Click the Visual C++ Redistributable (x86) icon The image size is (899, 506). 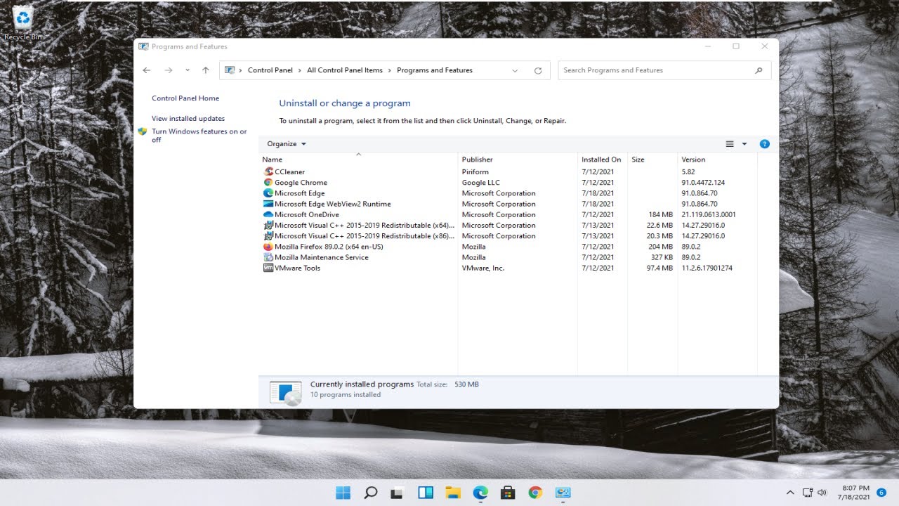click(268, 236)
